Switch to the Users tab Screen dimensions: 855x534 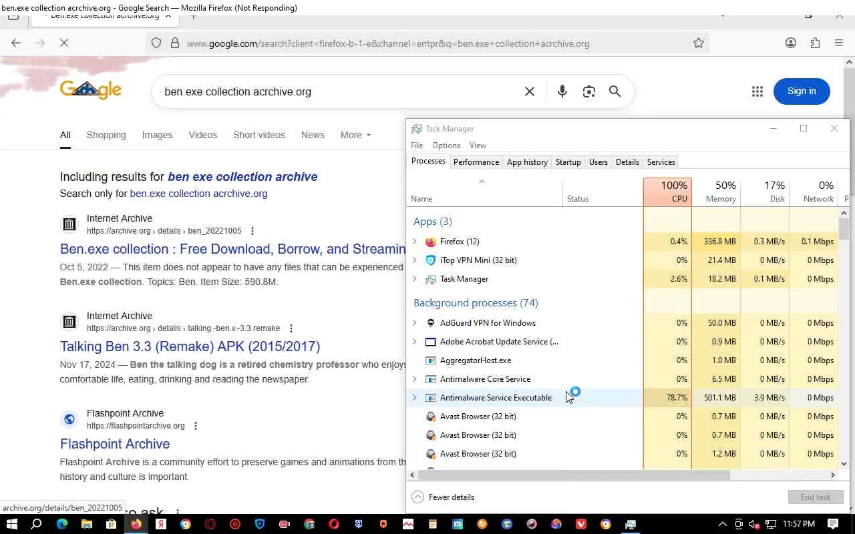click(598, 162)
